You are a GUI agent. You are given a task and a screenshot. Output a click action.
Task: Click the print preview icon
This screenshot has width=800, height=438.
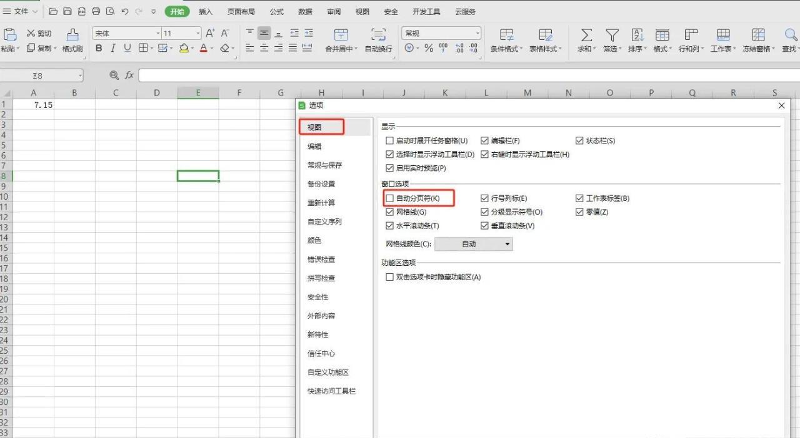[111, 11]
